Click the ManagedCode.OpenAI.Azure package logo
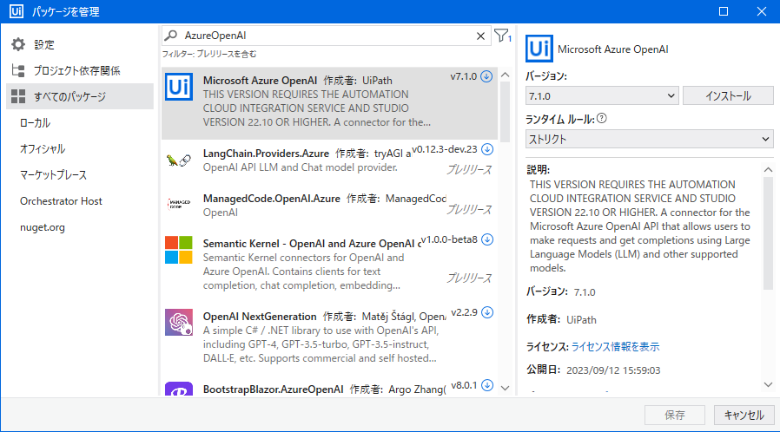Image resolution: width=780 pixels, height=432 pixels. [179, 204]
